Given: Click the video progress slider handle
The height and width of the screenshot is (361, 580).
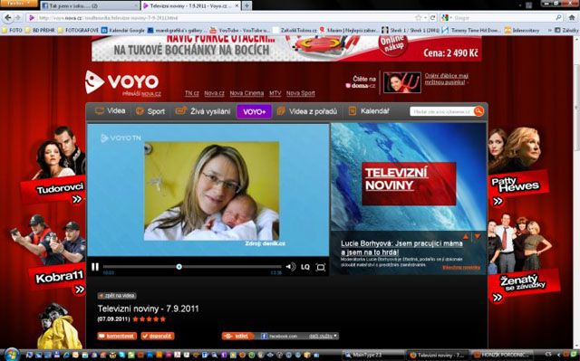Looking at the screenshot, I should pyautogui.click(x=179, y=267).
